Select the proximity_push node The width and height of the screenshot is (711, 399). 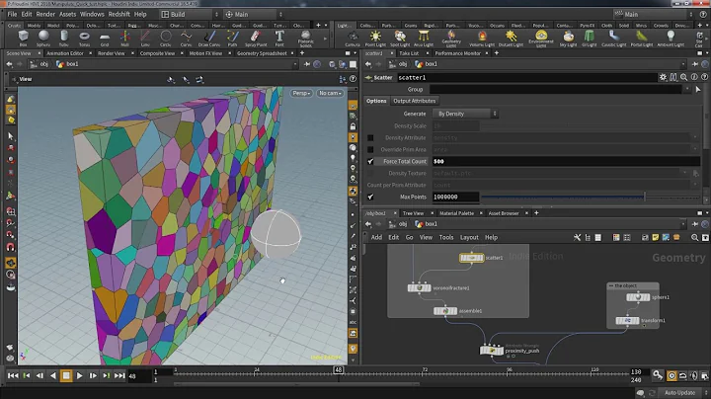(492, 351)
